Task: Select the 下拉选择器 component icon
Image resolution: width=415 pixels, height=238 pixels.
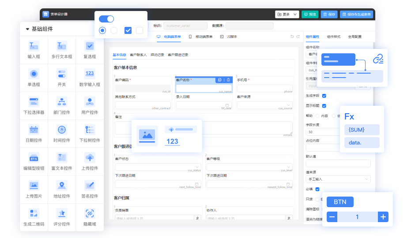Action: coord(34,102)
